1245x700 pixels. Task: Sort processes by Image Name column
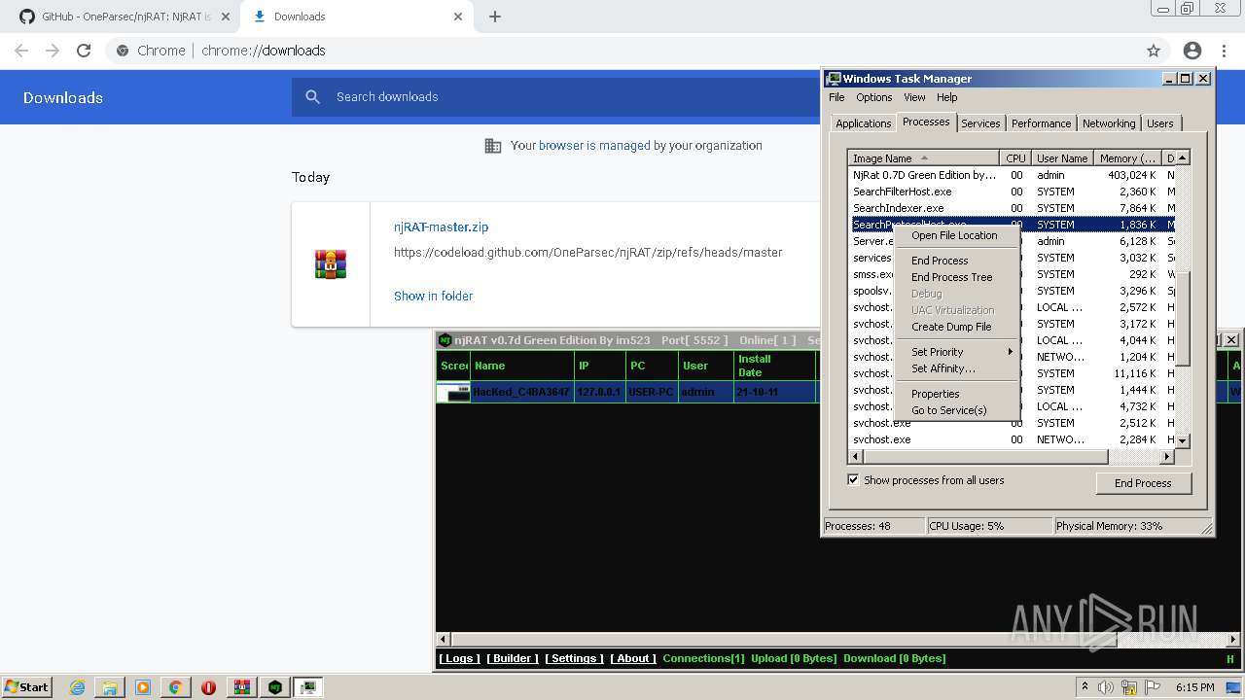pyautogui.click(x=923, y=158)
